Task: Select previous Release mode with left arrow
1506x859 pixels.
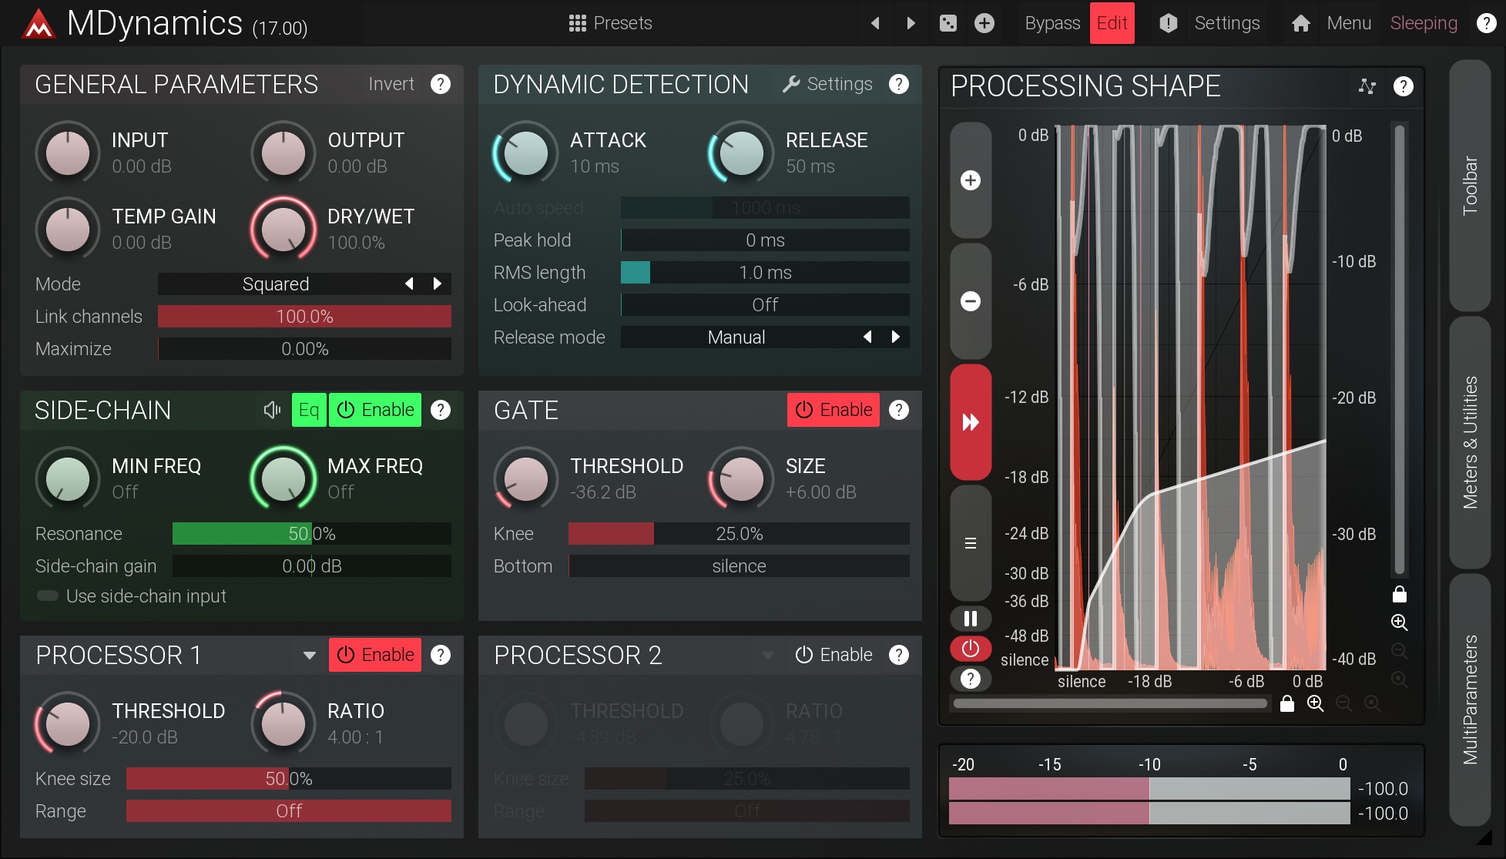Action: (867, 337)
